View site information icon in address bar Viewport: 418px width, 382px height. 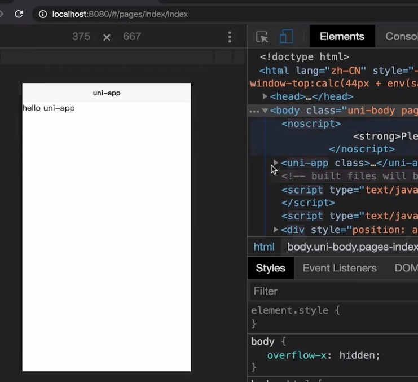point(43,14)
